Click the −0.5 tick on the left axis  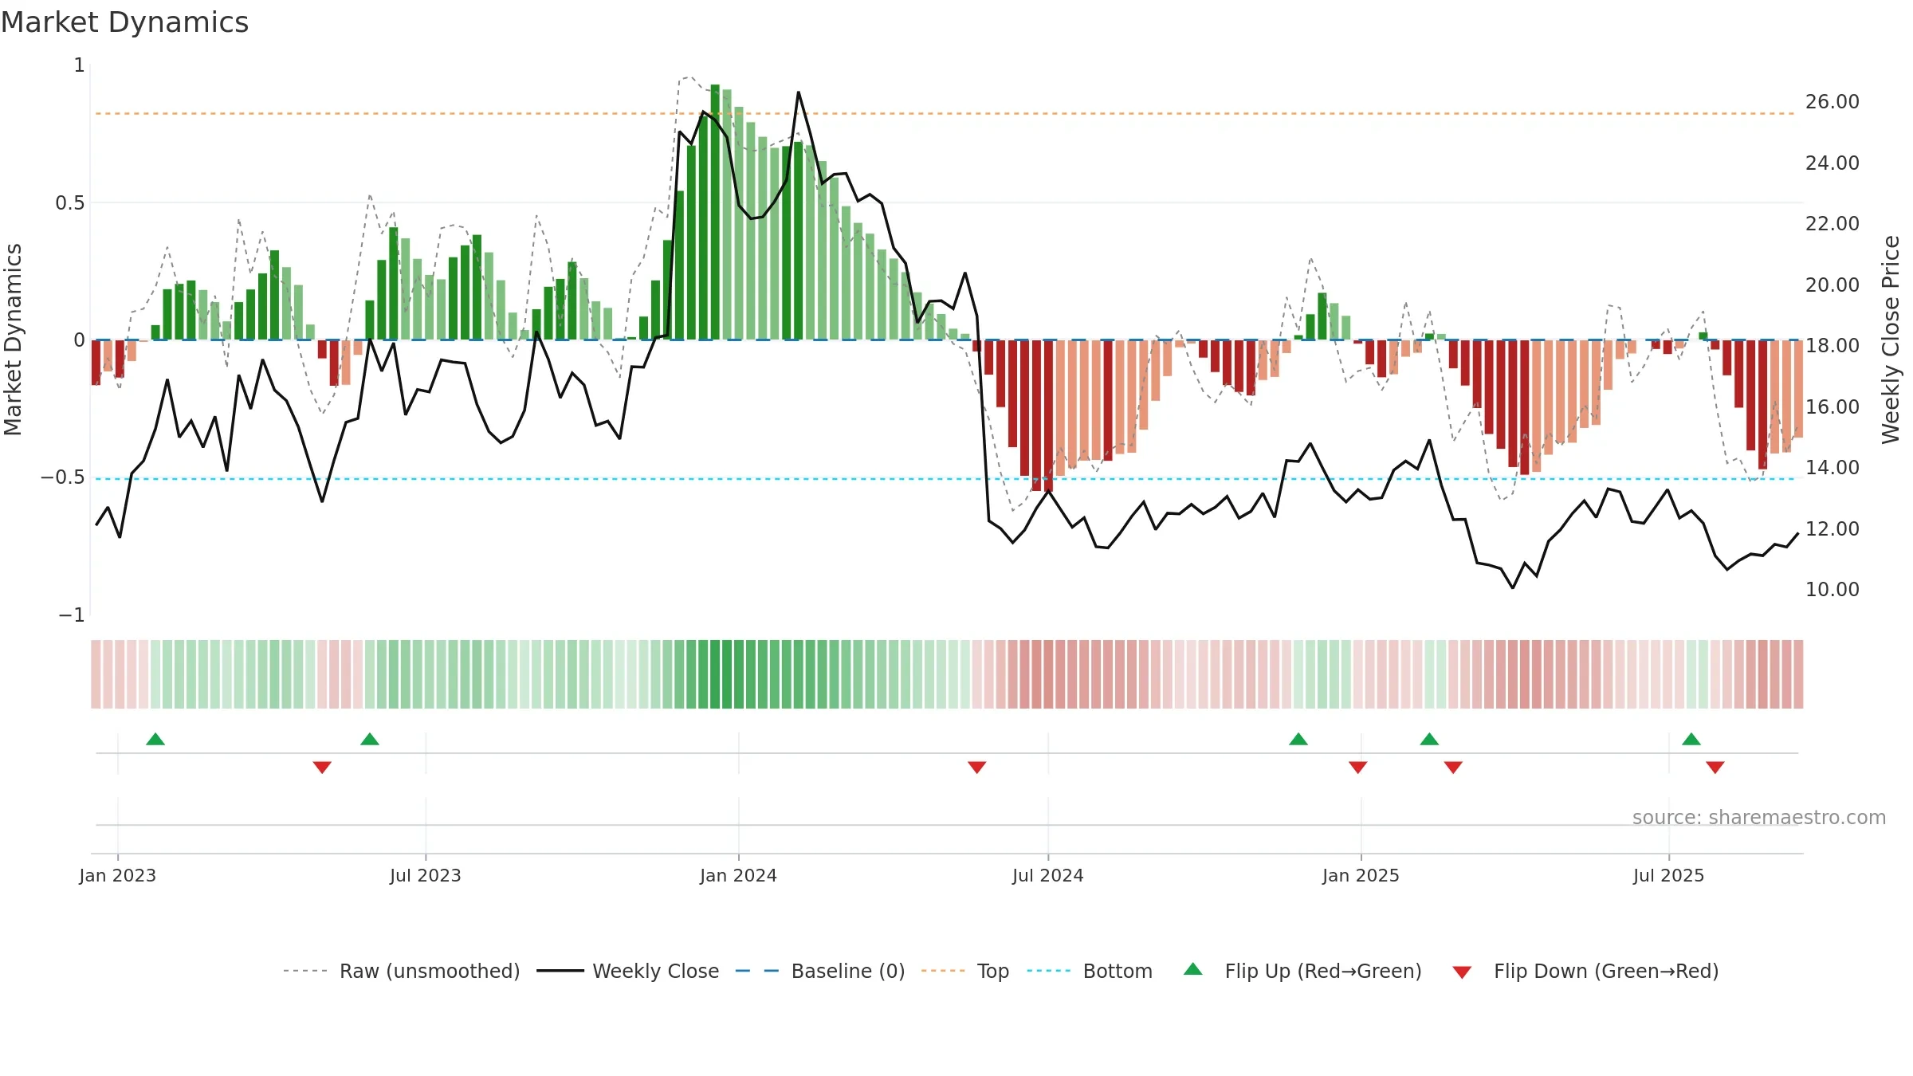(x=63, y=477)
